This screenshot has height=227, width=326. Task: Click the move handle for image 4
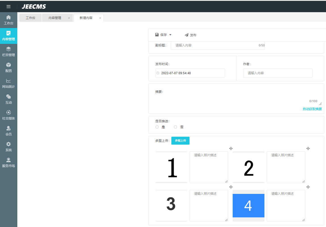click(x=308, y=187)
